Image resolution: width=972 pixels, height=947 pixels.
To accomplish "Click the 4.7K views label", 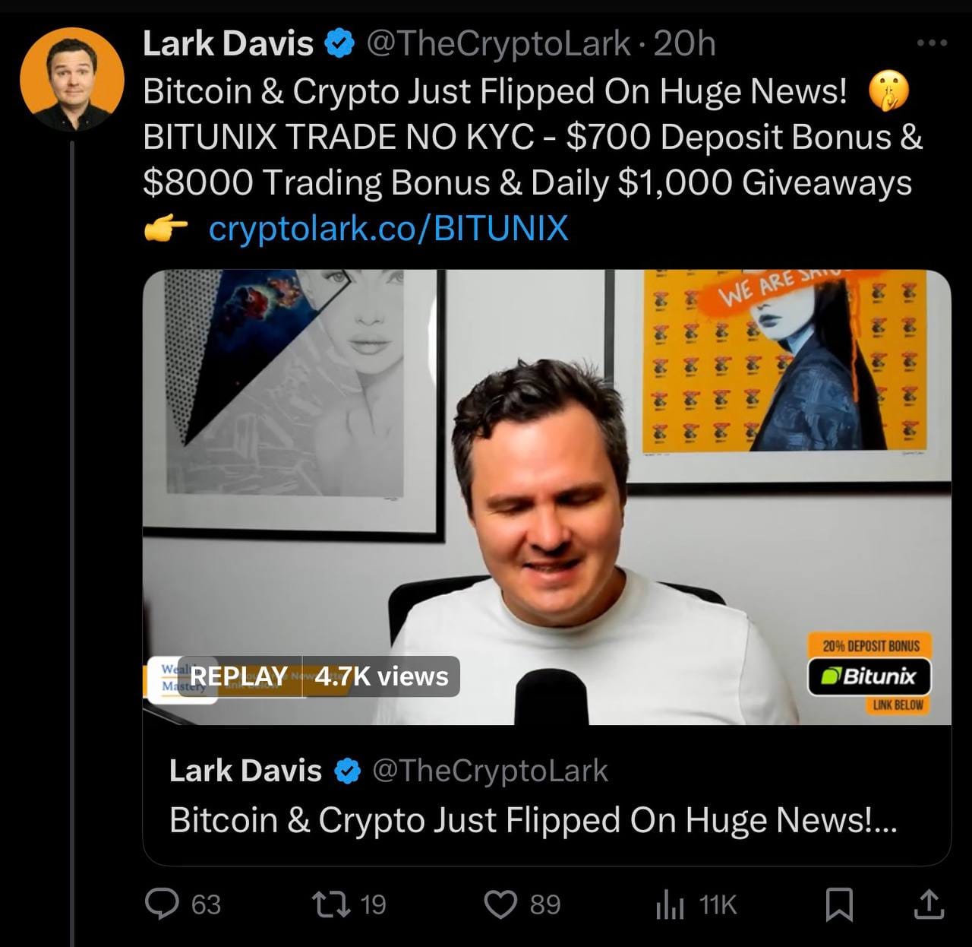I will coord(381,676).
